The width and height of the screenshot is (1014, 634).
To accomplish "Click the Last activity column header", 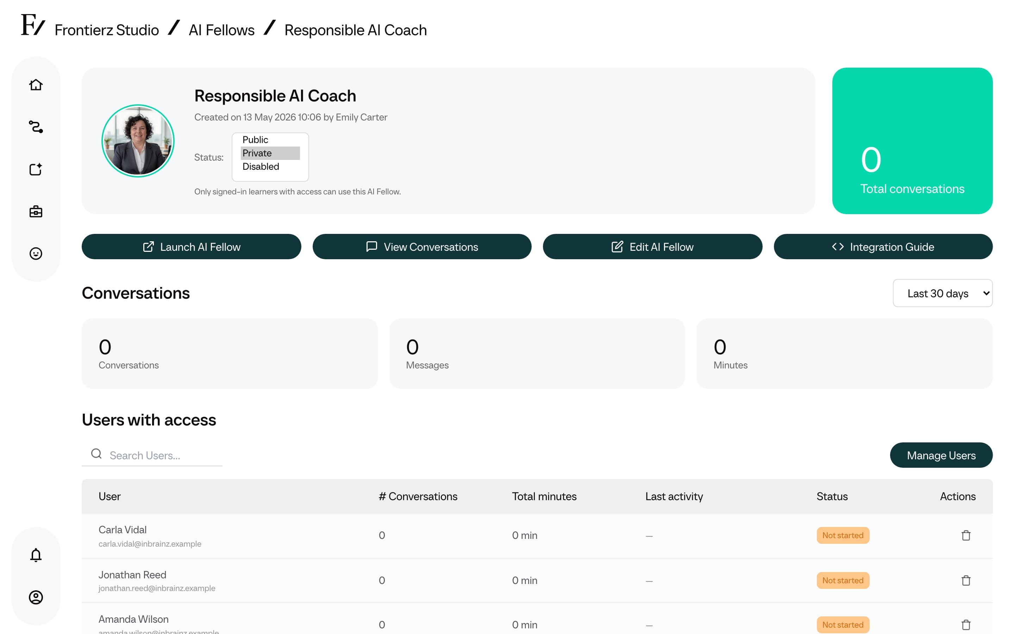I will pos(674,497).
